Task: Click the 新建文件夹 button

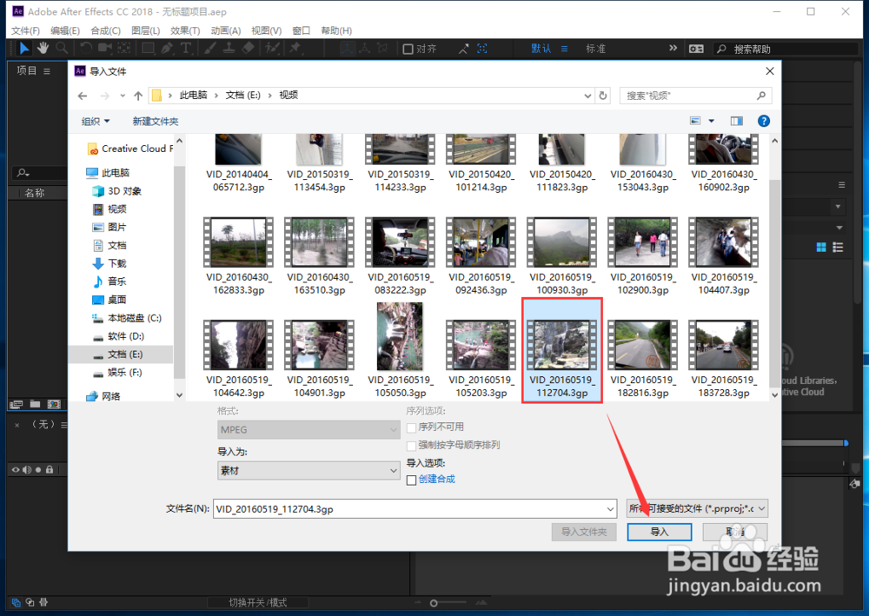Action: [154, 121]
